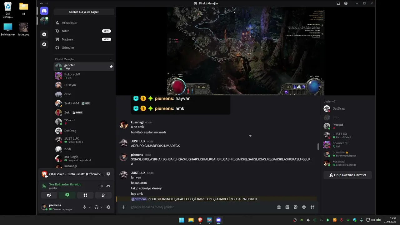Screen dimensions: 400x225
Task: Open the JUST LUX direct message
Action: [x=84, y=140]
